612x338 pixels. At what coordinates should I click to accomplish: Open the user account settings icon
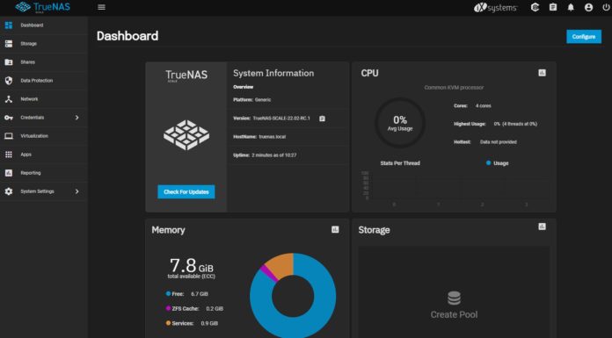click(588, 7)
